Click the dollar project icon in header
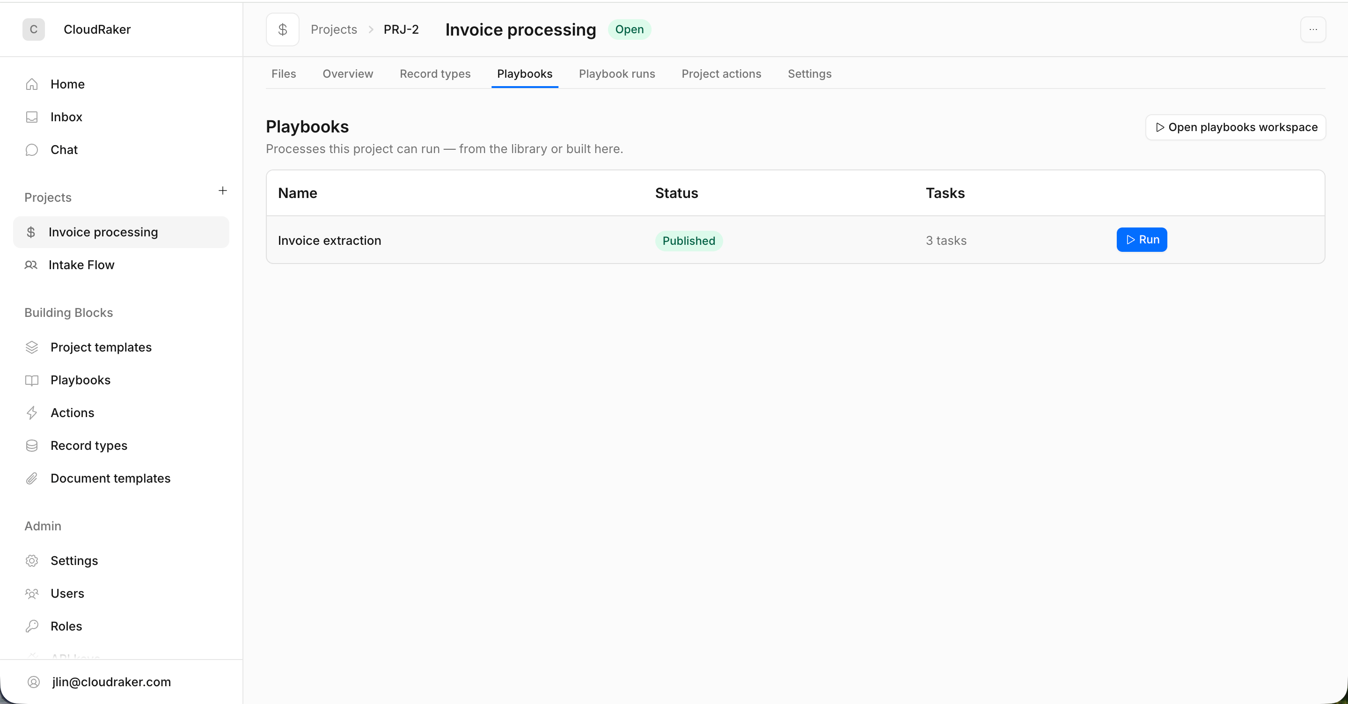 [x=283, y=29]
